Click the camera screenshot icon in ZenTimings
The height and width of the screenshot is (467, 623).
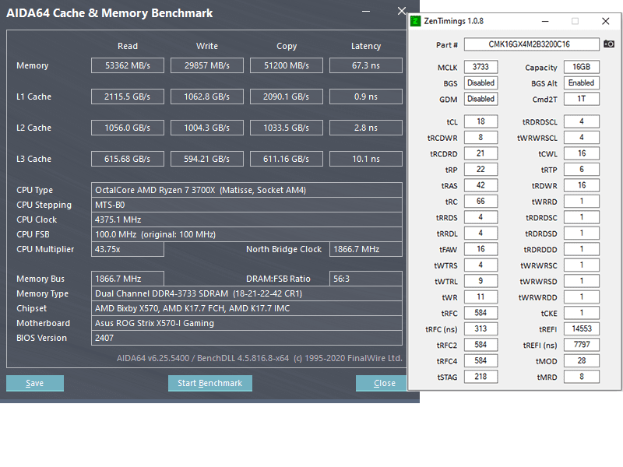pyautogui.click(x=609, y=44)
